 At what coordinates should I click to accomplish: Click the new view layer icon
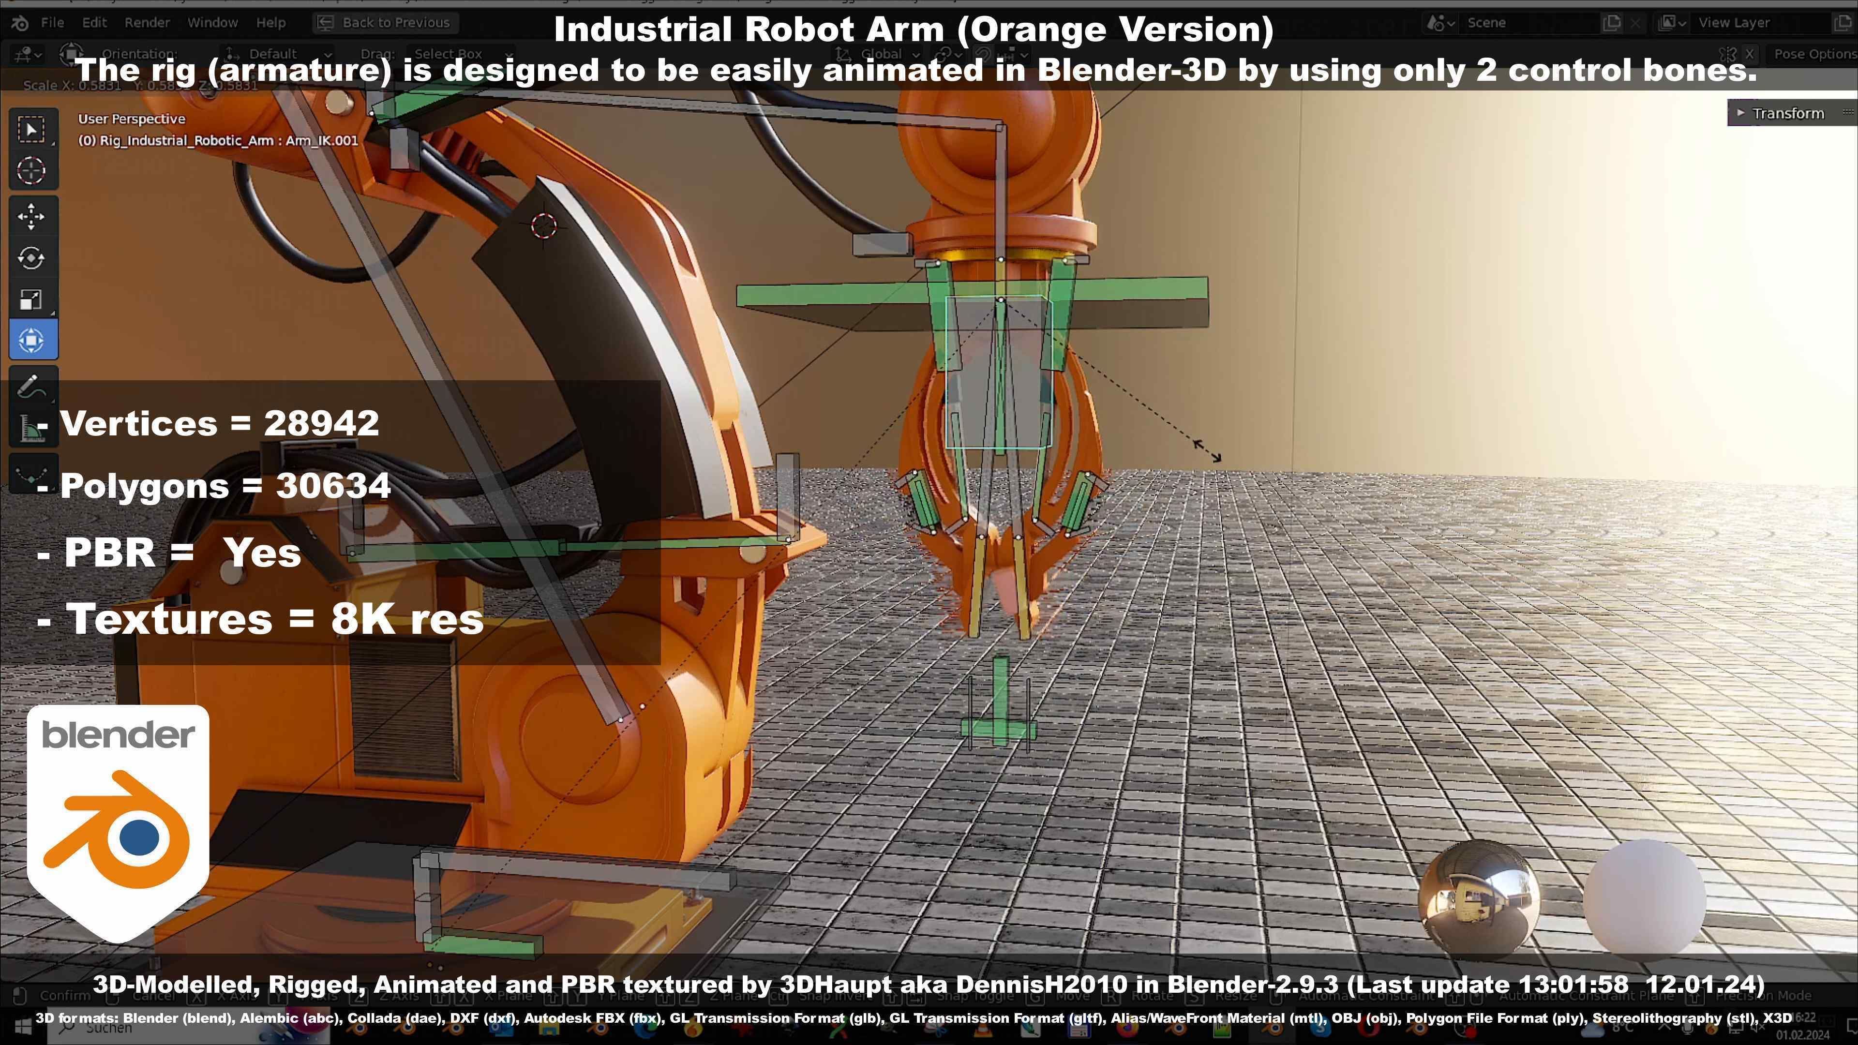[x=1842, y=22]
